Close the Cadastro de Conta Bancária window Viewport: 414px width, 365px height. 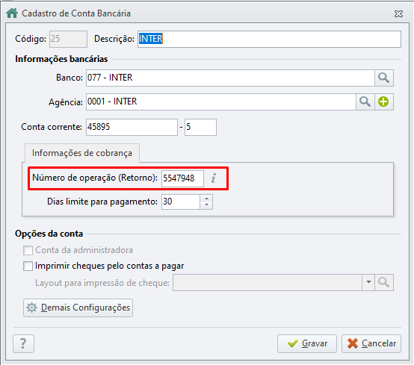pos(398,13)
